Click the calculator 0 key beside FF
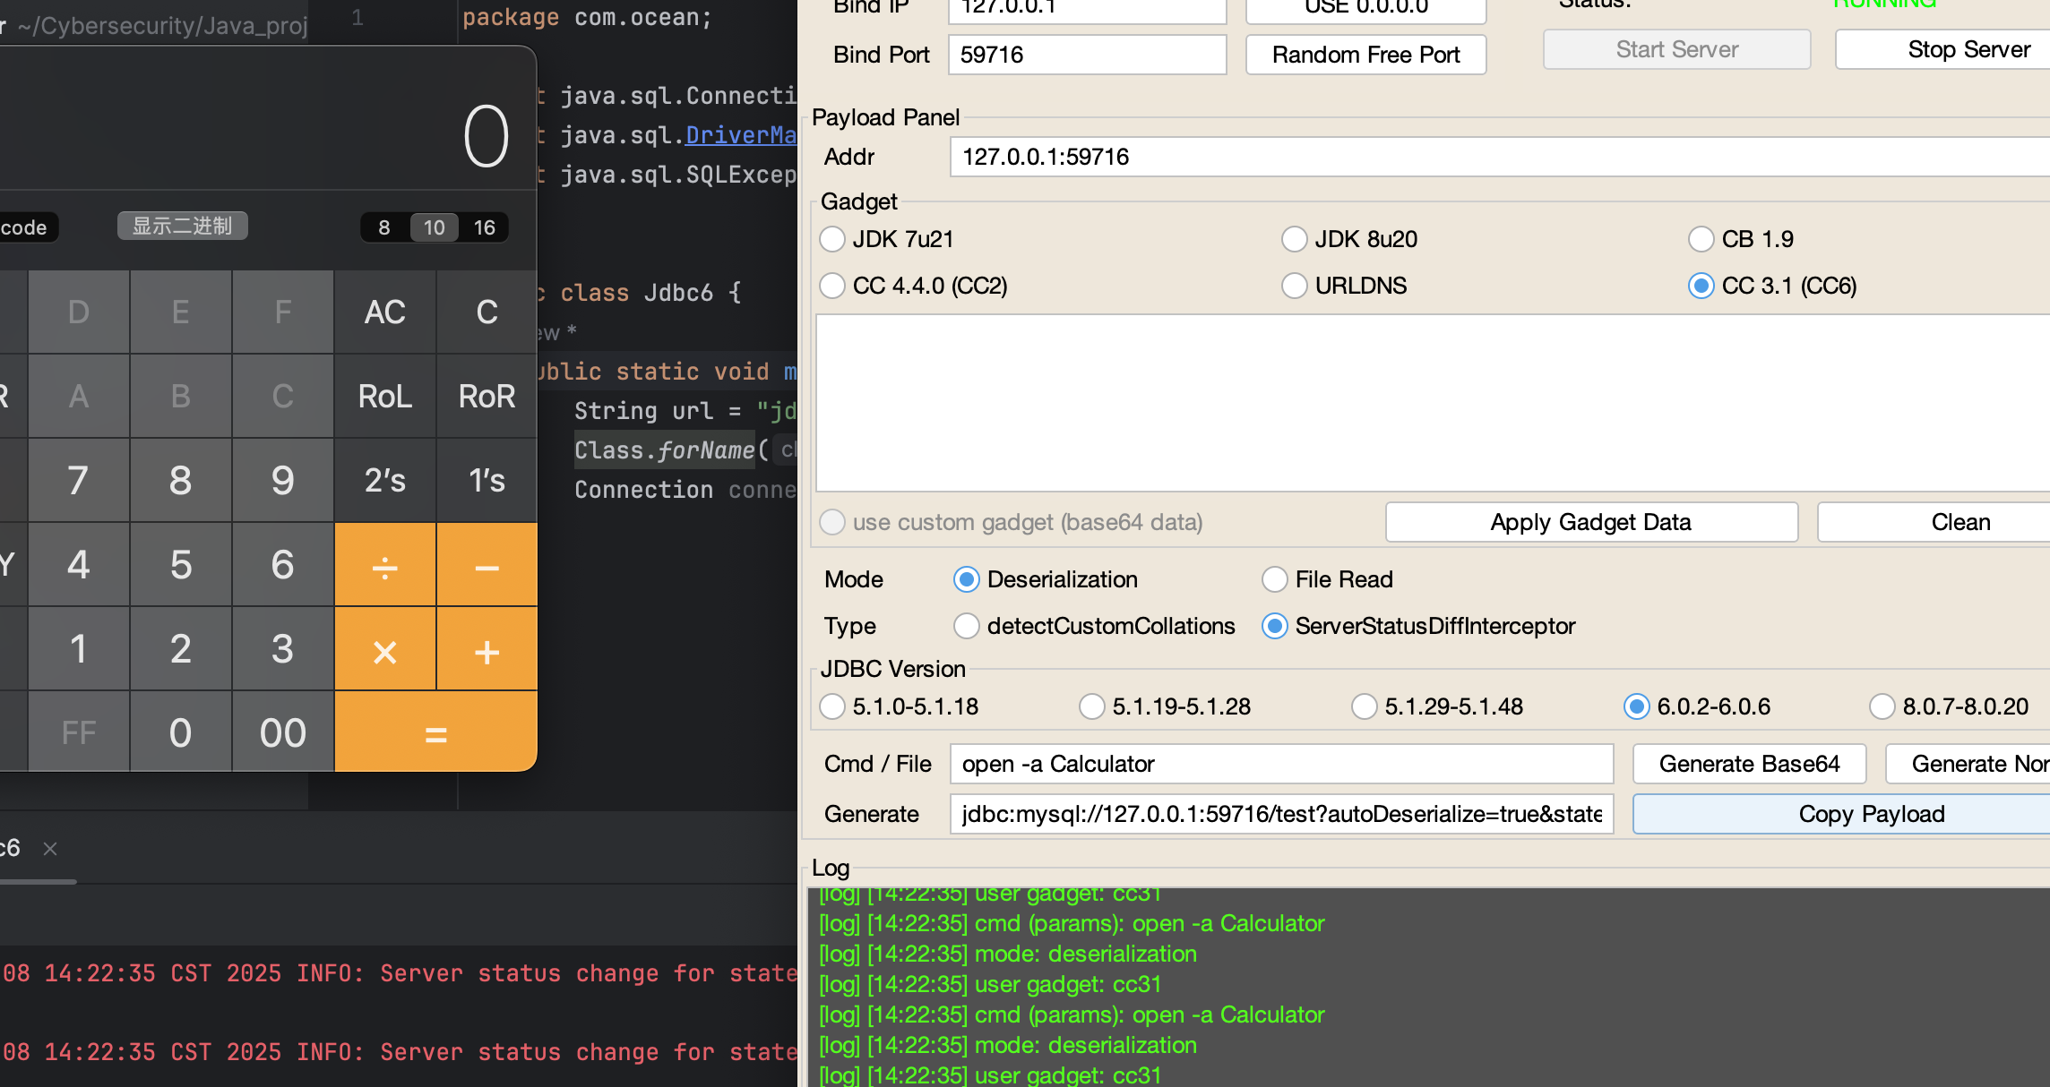This screenshot has width=2050, height=1087. pyautogui.click(x=181, y=732)
